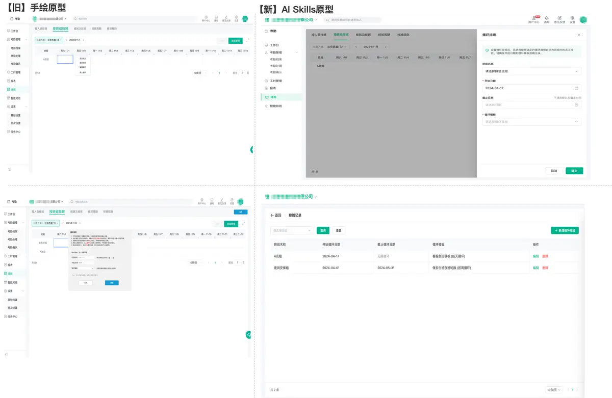612x398 pixels.
Task: Expand the 请选择排班班组 dropdown in the drawer
Action: [x=576, y=71]
